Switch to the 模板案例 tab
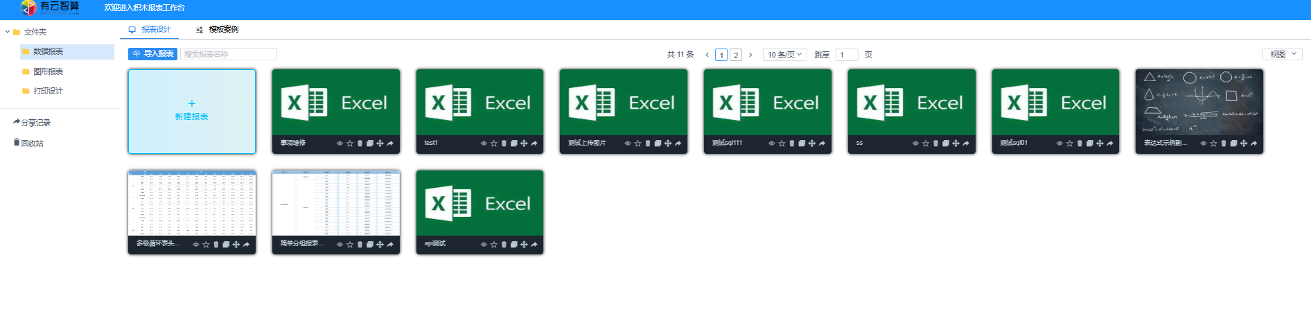The image size is (1311, 316). click(218, 30)
